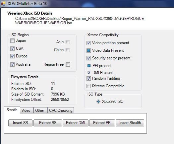
Task: Click the ISO content size '7996 KB'
Action: tap(58, 94)
